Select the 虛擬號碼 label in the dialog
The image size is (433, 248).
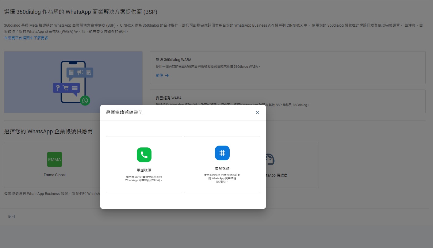tap(222, 169)
